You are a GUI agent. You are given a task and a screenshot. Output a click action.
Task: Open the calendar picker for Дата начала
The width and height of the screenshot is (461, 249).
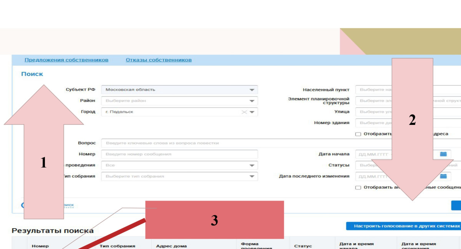pos(443,154)
